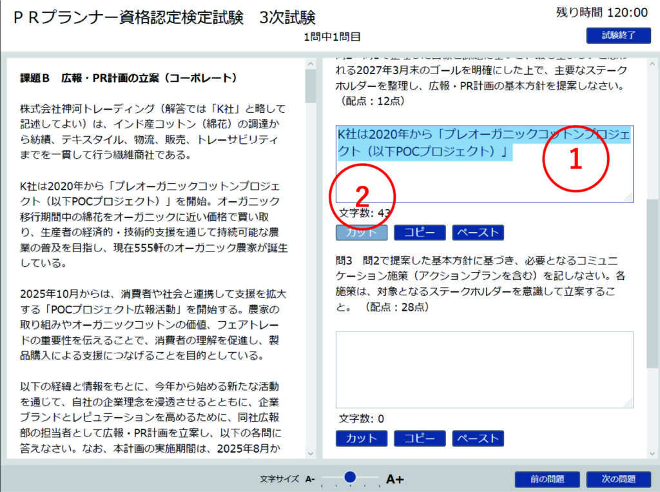The height and width of the screenshot is (492, 660).
Task: Click ペースト below the question 3 answer box
Action: [478, 438]
